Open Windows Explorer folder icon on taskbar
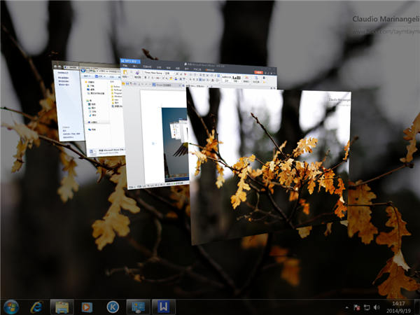420x315 pixels. pos(62,307)
